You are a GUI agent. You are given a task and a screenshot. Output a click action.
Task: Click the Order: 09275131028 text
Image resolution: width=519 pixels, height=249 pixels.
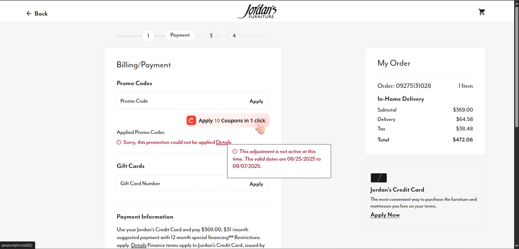point(404,86)
